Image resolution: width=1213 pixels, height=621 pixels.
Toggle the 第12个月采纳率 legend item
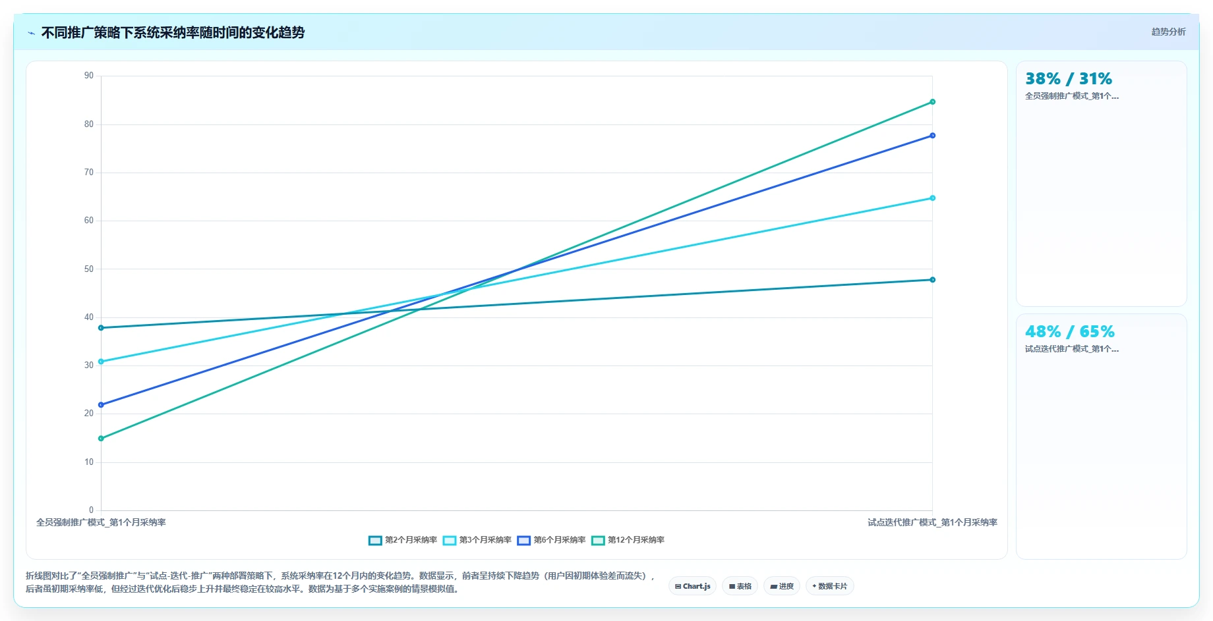coord(628,540)
